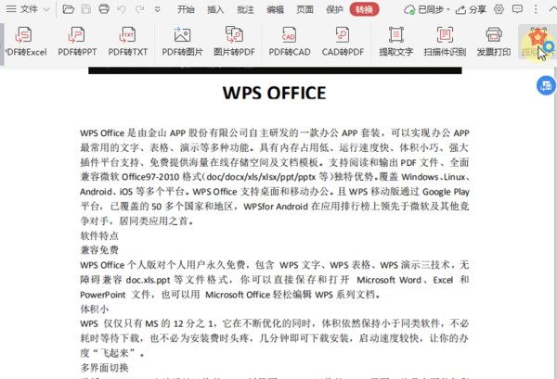This screenshot has width=557, height=379.
Task: Click the 体积小 heading line
Action: pos(95,310)
